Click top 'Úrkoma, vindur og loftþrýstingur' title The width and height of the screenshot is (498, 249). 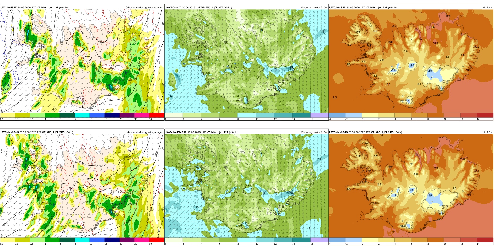click(x=144, y=8)
